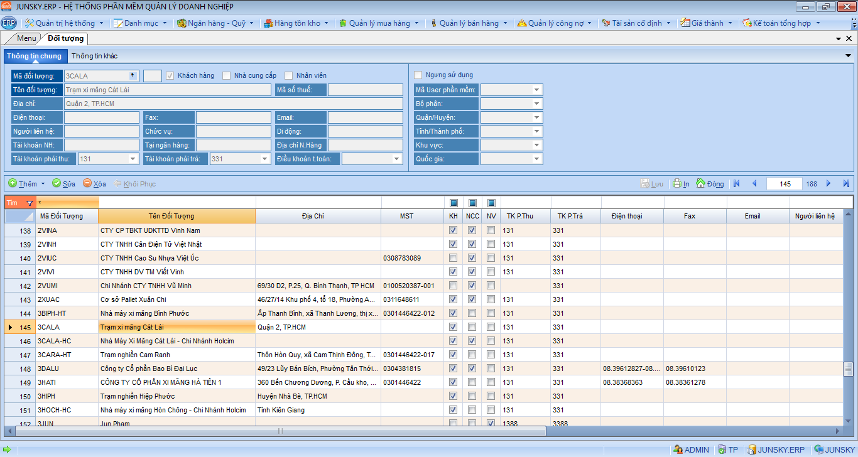Viewport: 858px width, 457px height.
Task: Tick the Nhân viên checkbox
Action: 289,76
